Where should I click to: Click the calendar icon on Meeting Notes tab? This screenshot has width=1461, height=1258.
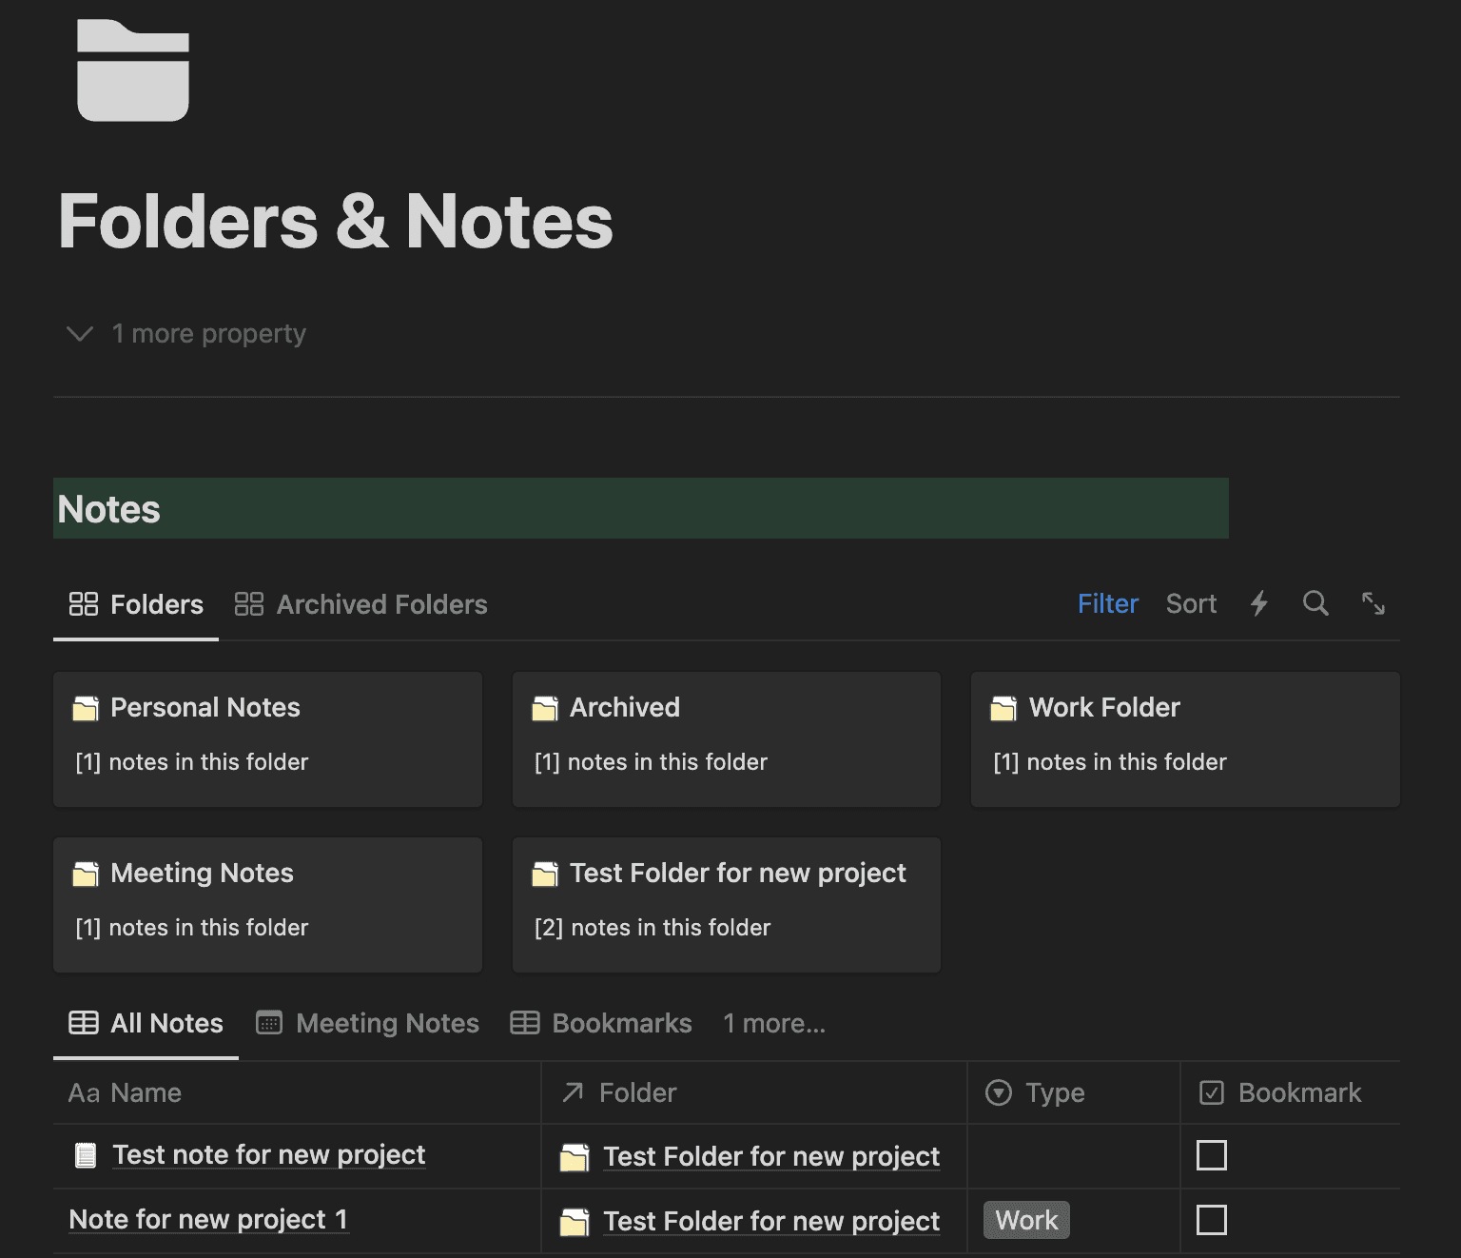click(269, 1023)
